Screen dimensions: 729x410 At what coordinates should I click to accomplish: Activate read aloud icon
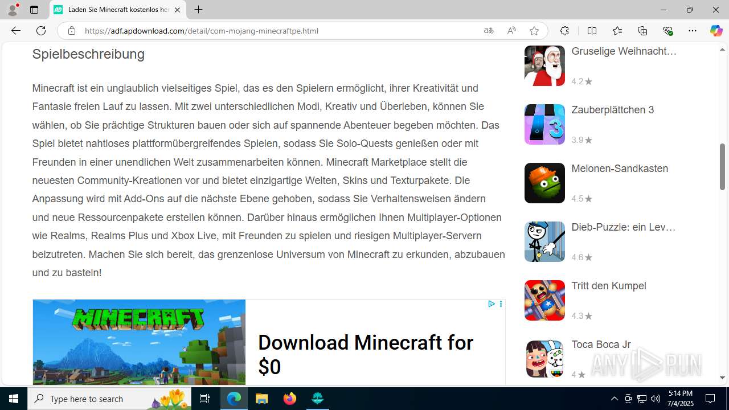point(511,31)
